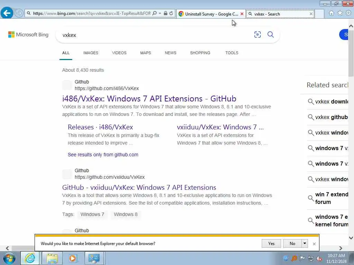Open Favorites star icon
Viewport: 354px width, 265px height.
click(340, 13)
